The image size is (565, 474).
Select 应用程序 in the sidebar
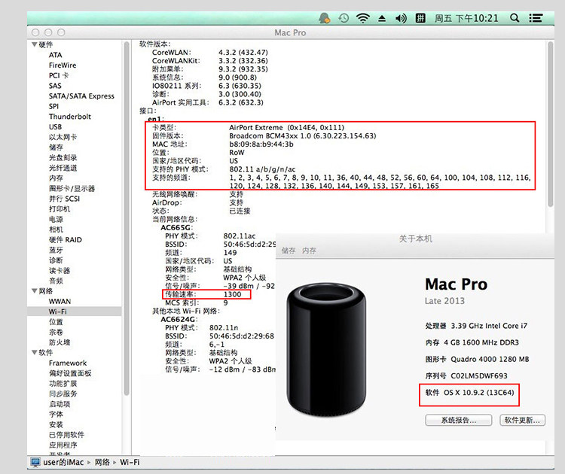point(63,445)
